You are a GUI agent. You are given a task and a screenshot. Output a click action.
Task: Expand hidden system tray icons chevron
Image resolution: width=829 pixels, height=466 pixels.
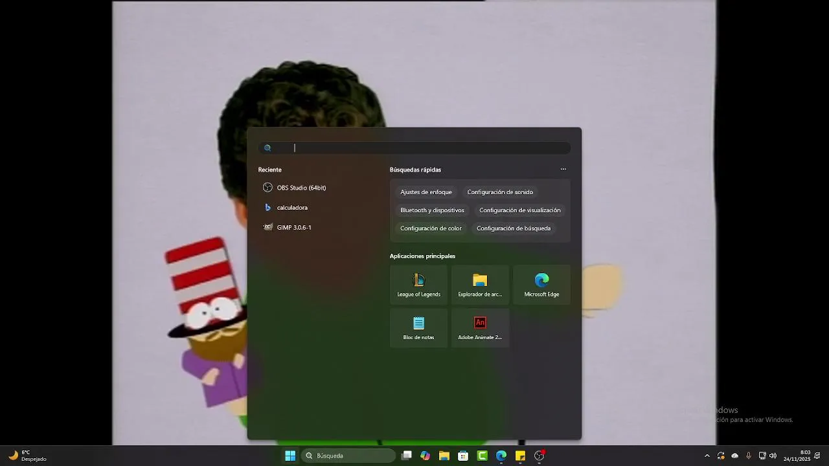[x=707, y=456]
